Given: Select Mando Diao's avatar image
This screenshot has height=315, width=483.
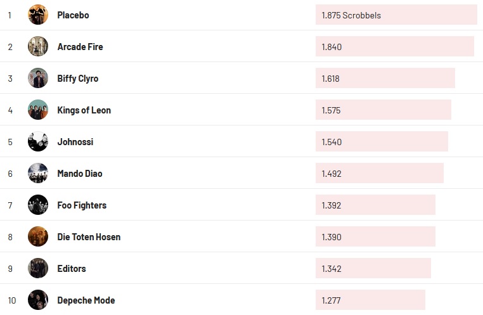Looking at the screenshot, I should [x=38, y=173].
